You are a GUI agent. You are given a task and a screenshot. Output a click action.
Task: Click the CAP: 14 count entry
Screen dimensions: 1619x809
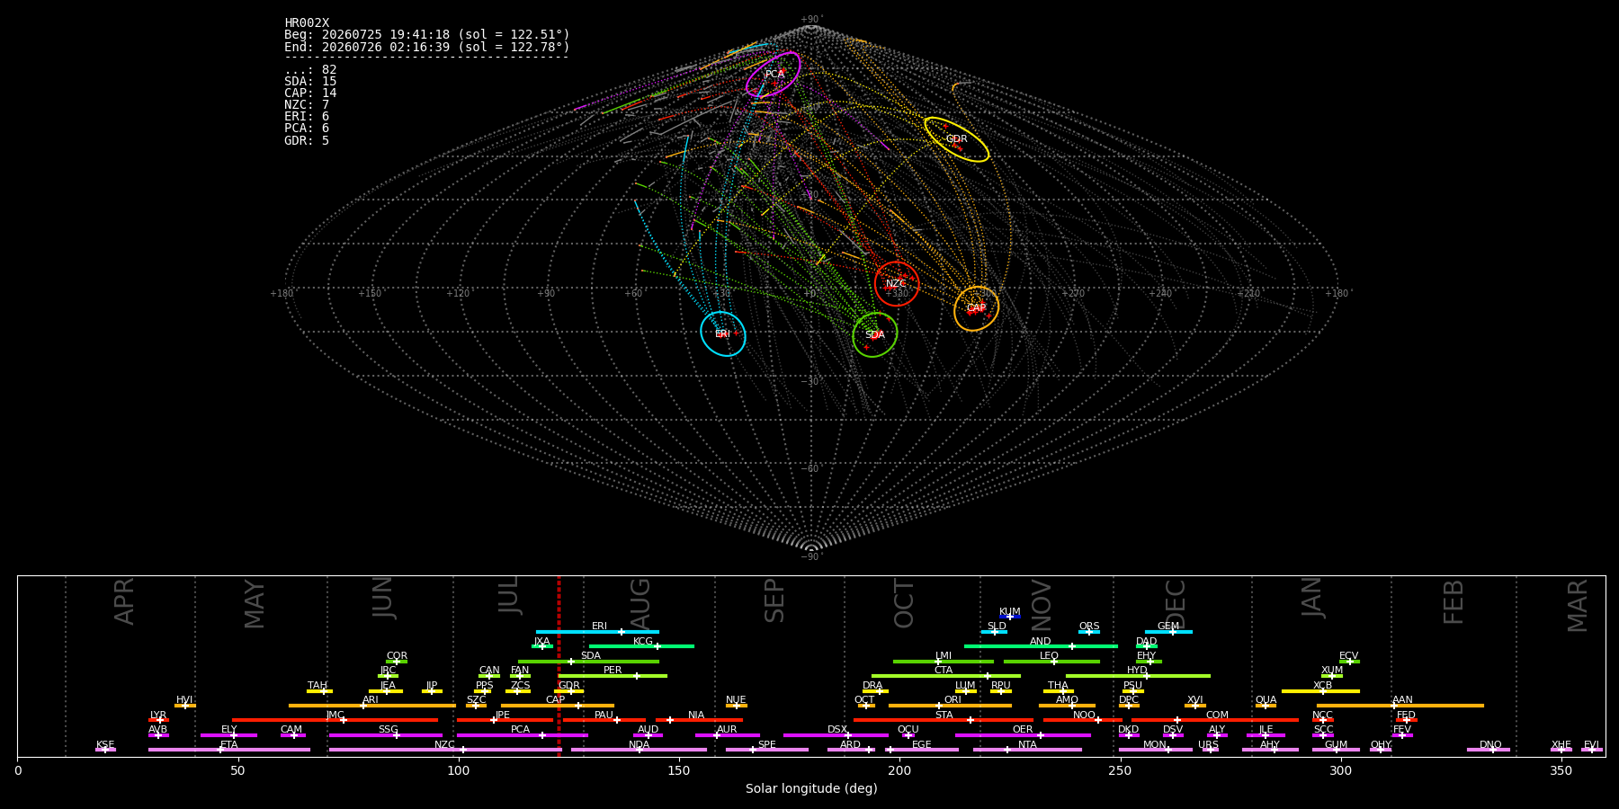(x=310, y=93)
